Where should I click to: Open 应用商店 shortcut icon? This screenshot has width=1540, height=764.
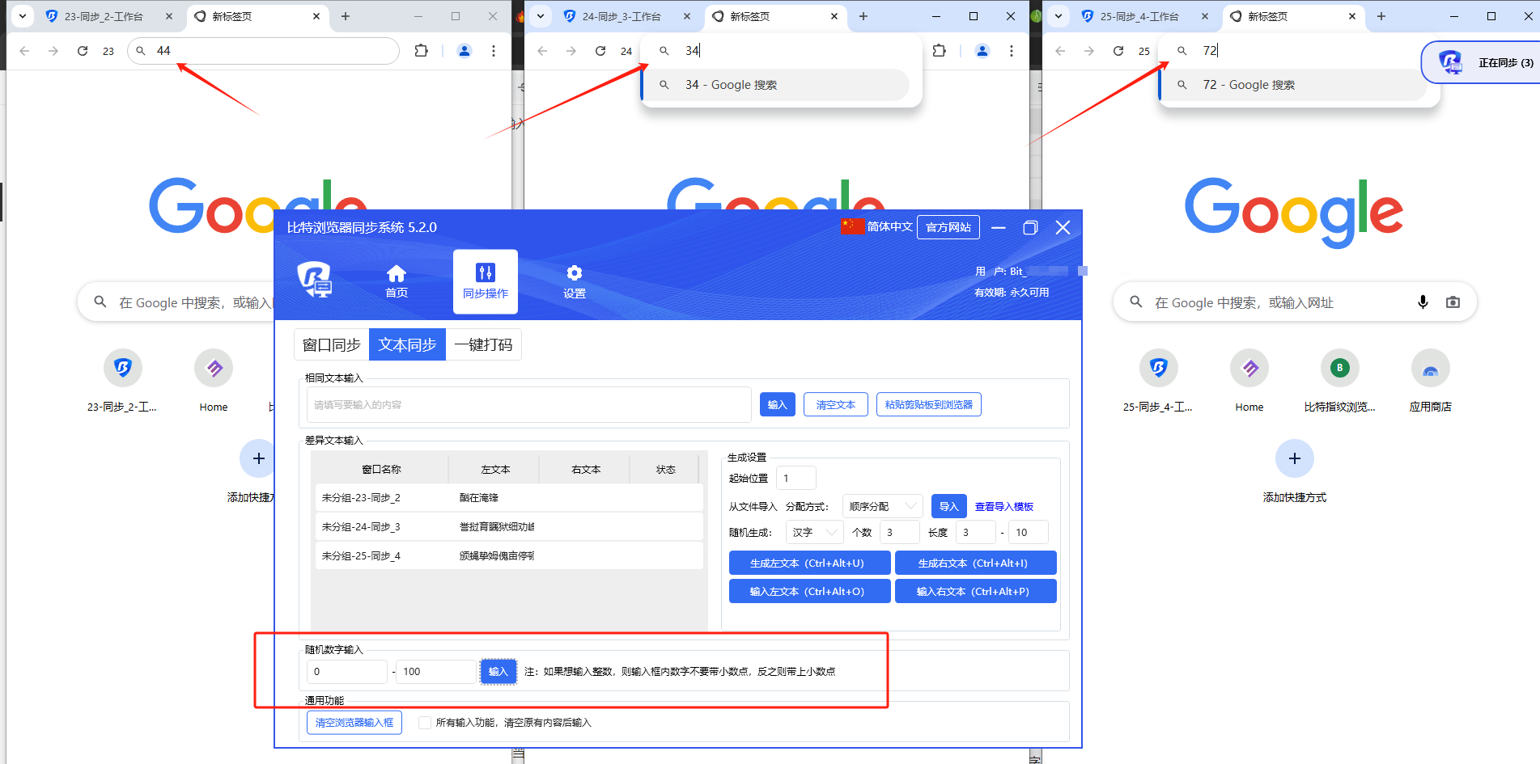[1430, 369]
